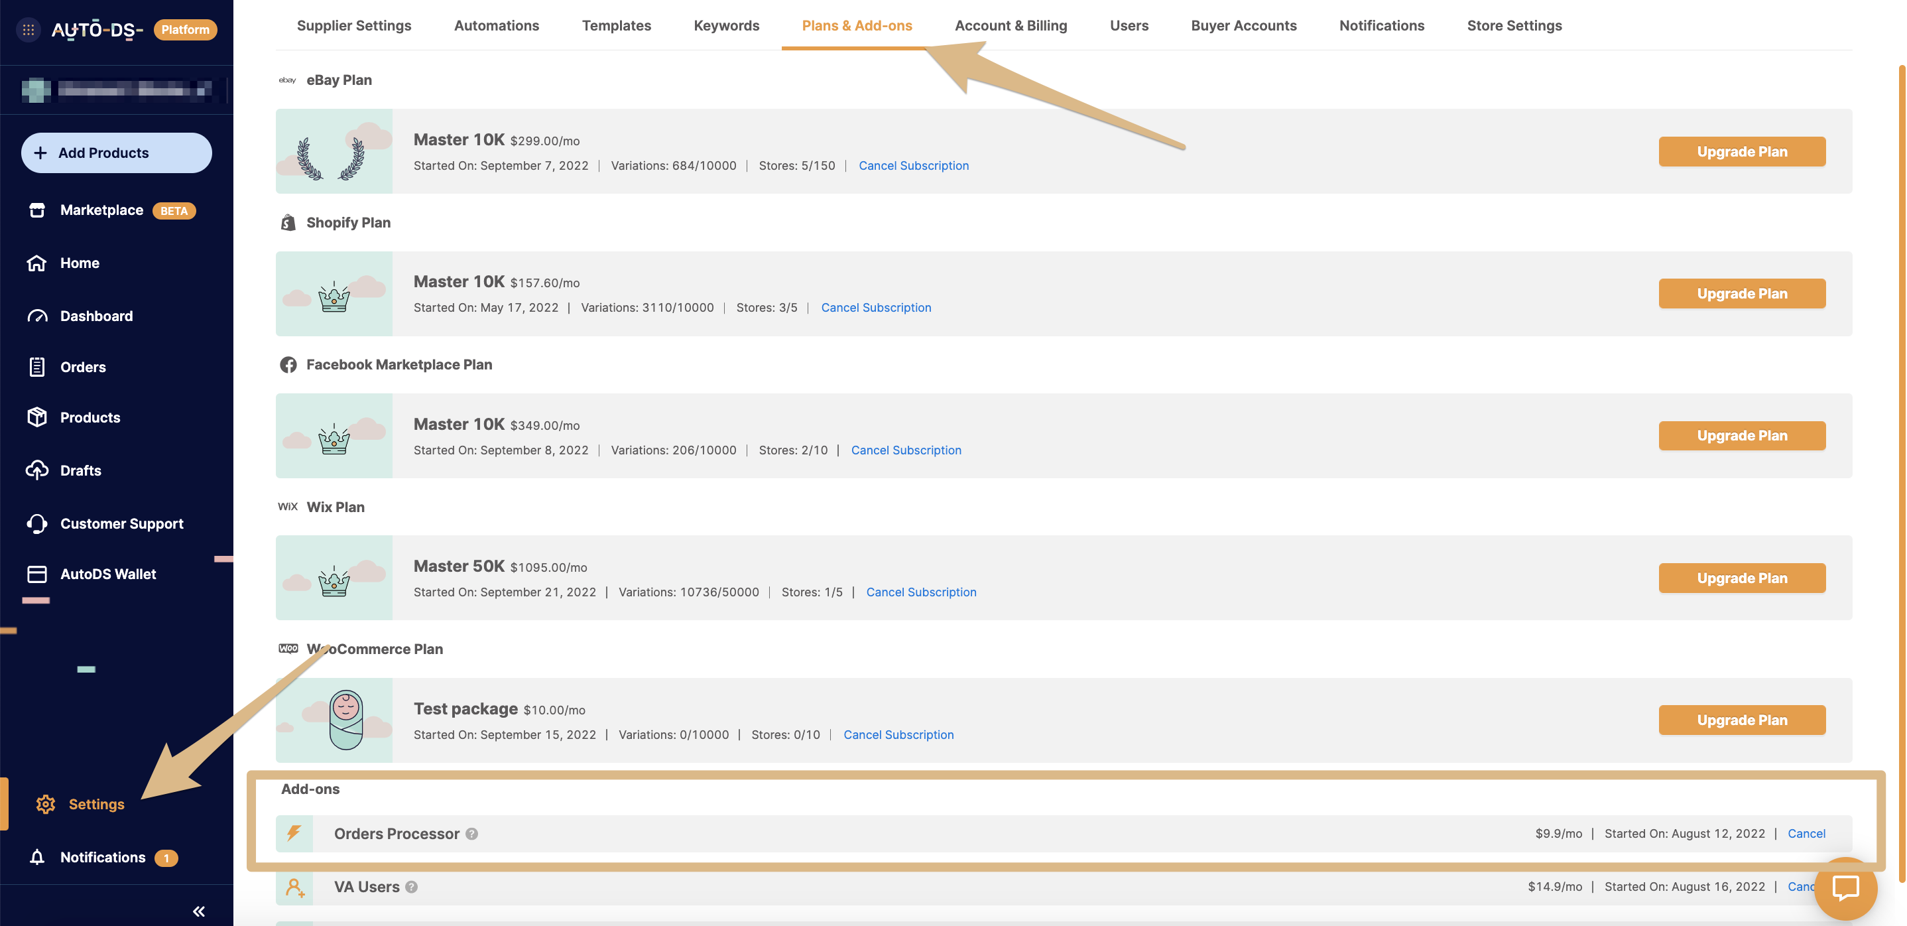1907x926 pixels.
Task: Switch to Templates tab
Action: [x=616, y=25]
